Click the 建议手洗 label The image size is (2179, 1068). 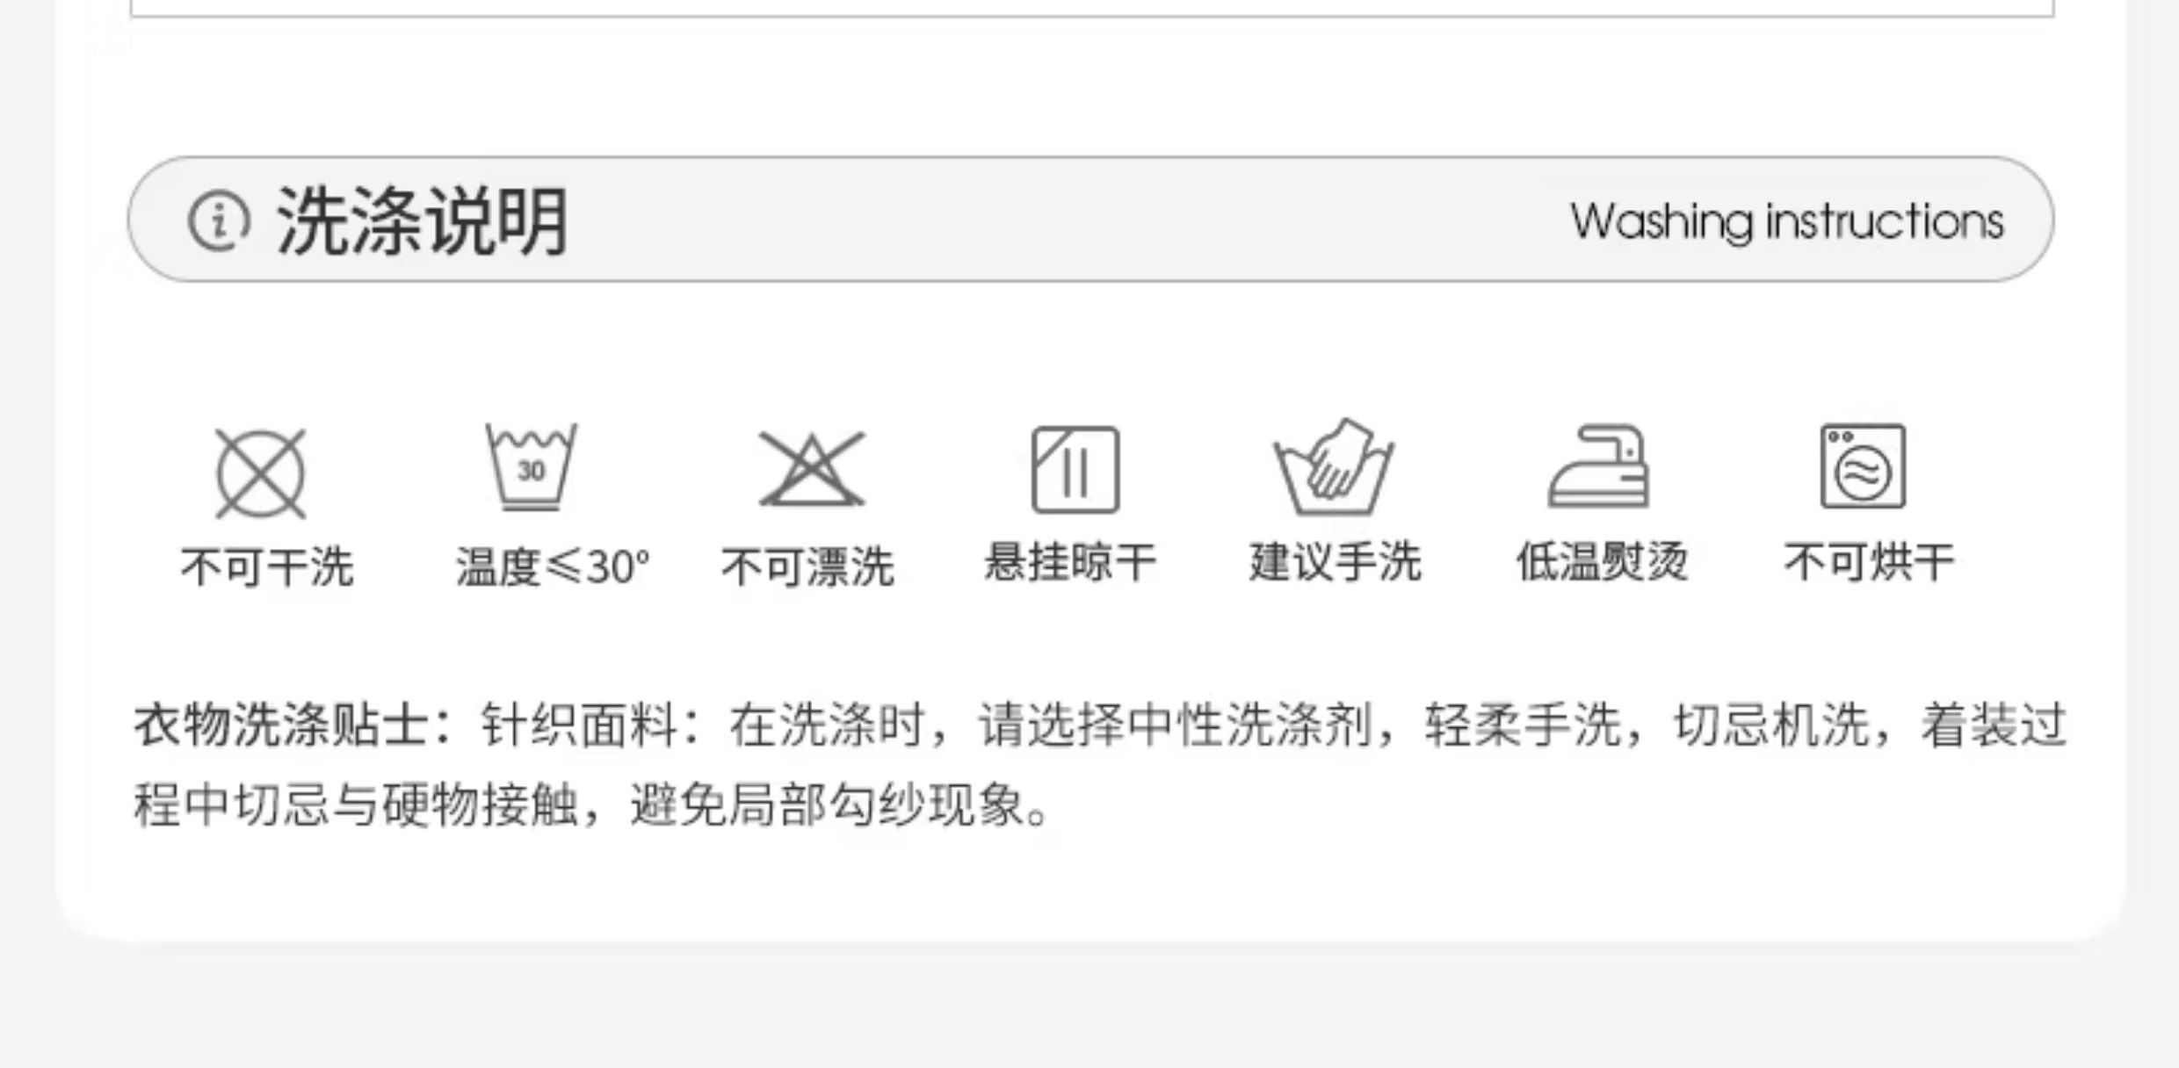1336,562
